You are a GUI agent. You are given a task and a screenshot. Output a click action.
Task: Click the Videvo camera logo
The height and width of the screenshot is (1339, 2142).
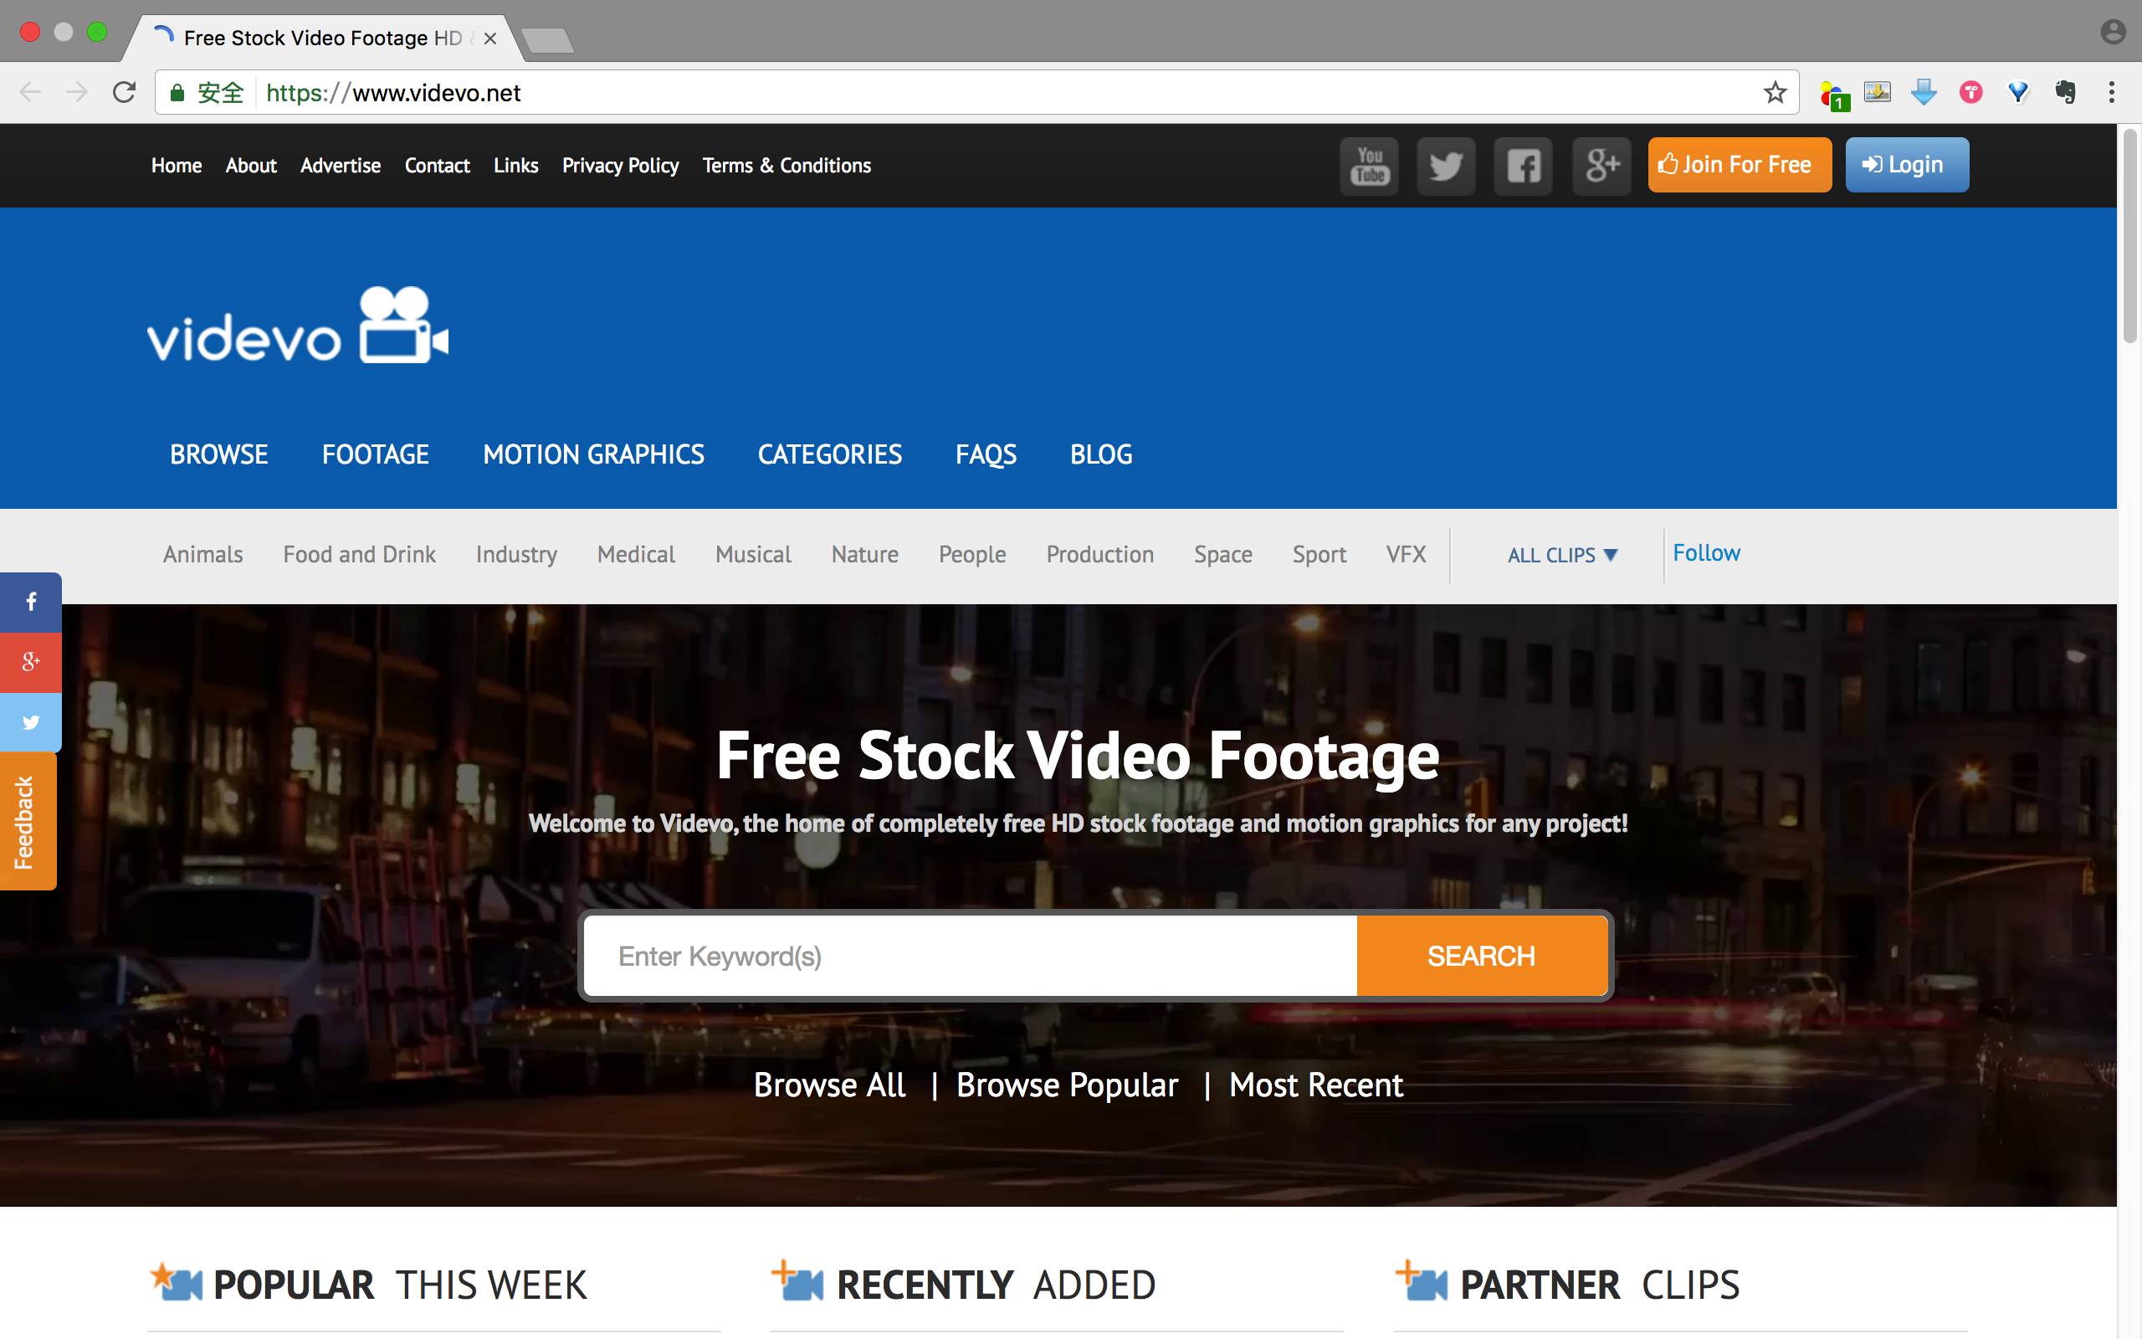point(297,325)
